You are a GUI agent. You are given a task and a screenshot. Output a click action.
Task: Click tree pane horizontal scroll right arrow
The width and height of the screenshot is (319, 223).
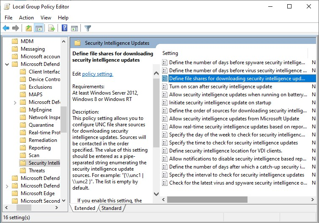pyautogui.click(x=57, y=207)
